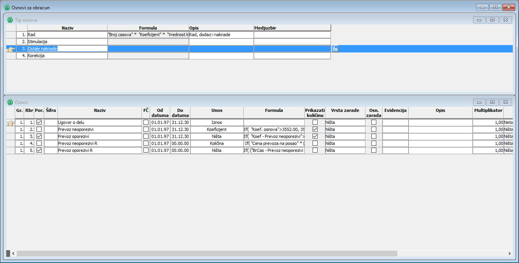The width and height of the screenshot is (519, 263).
Task: Click the "Rad, dodaci i naknade" description cell
Action: (221, 35)
